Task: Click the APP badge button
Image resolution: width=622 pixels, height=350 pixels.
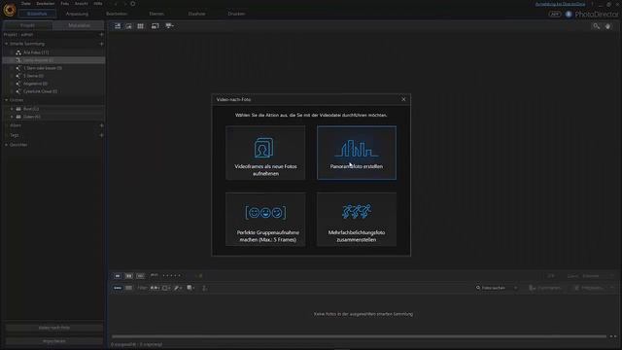Action: [x=555, y=14]
